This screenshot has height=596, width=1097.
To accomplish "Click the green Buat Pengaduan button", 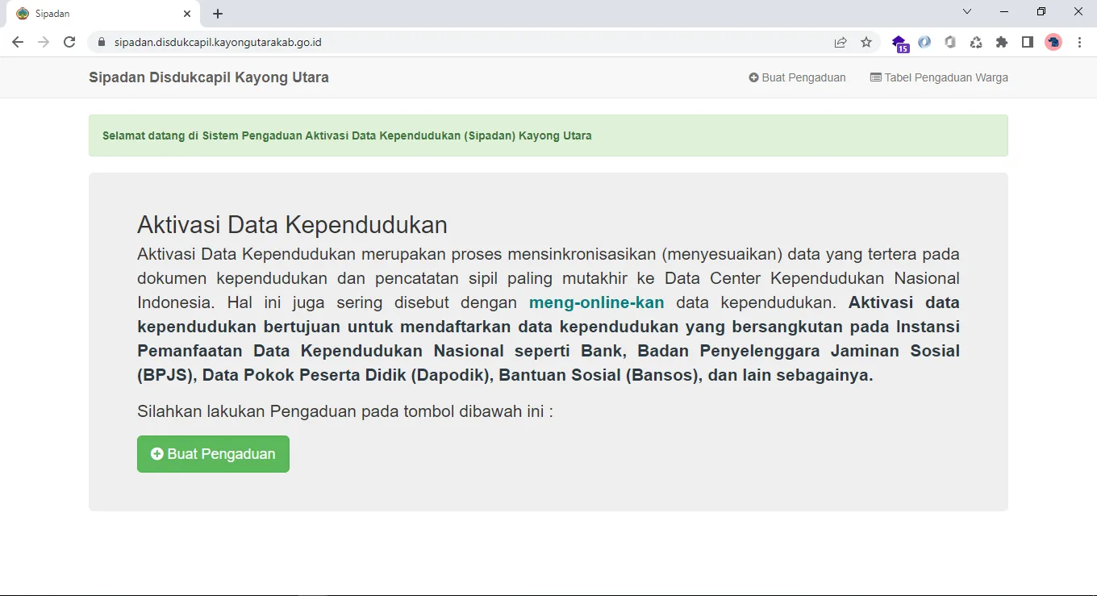I will [213, 454].
